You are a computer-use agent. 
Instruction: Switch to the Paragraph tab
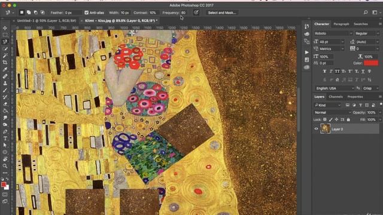[x=341, y=24]
